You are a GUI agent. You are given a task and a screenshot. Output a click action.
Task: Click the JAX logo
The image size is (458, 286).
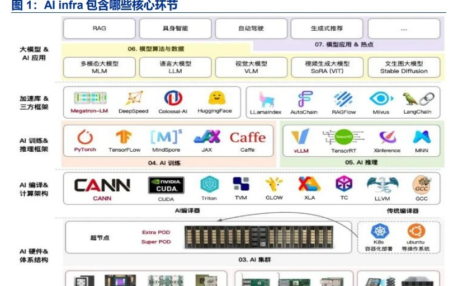point(207,137)
